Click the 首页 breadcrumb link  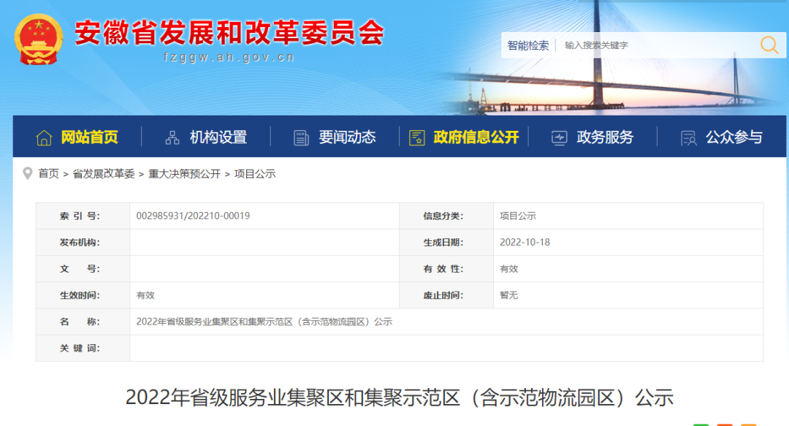tap(49, 174)
